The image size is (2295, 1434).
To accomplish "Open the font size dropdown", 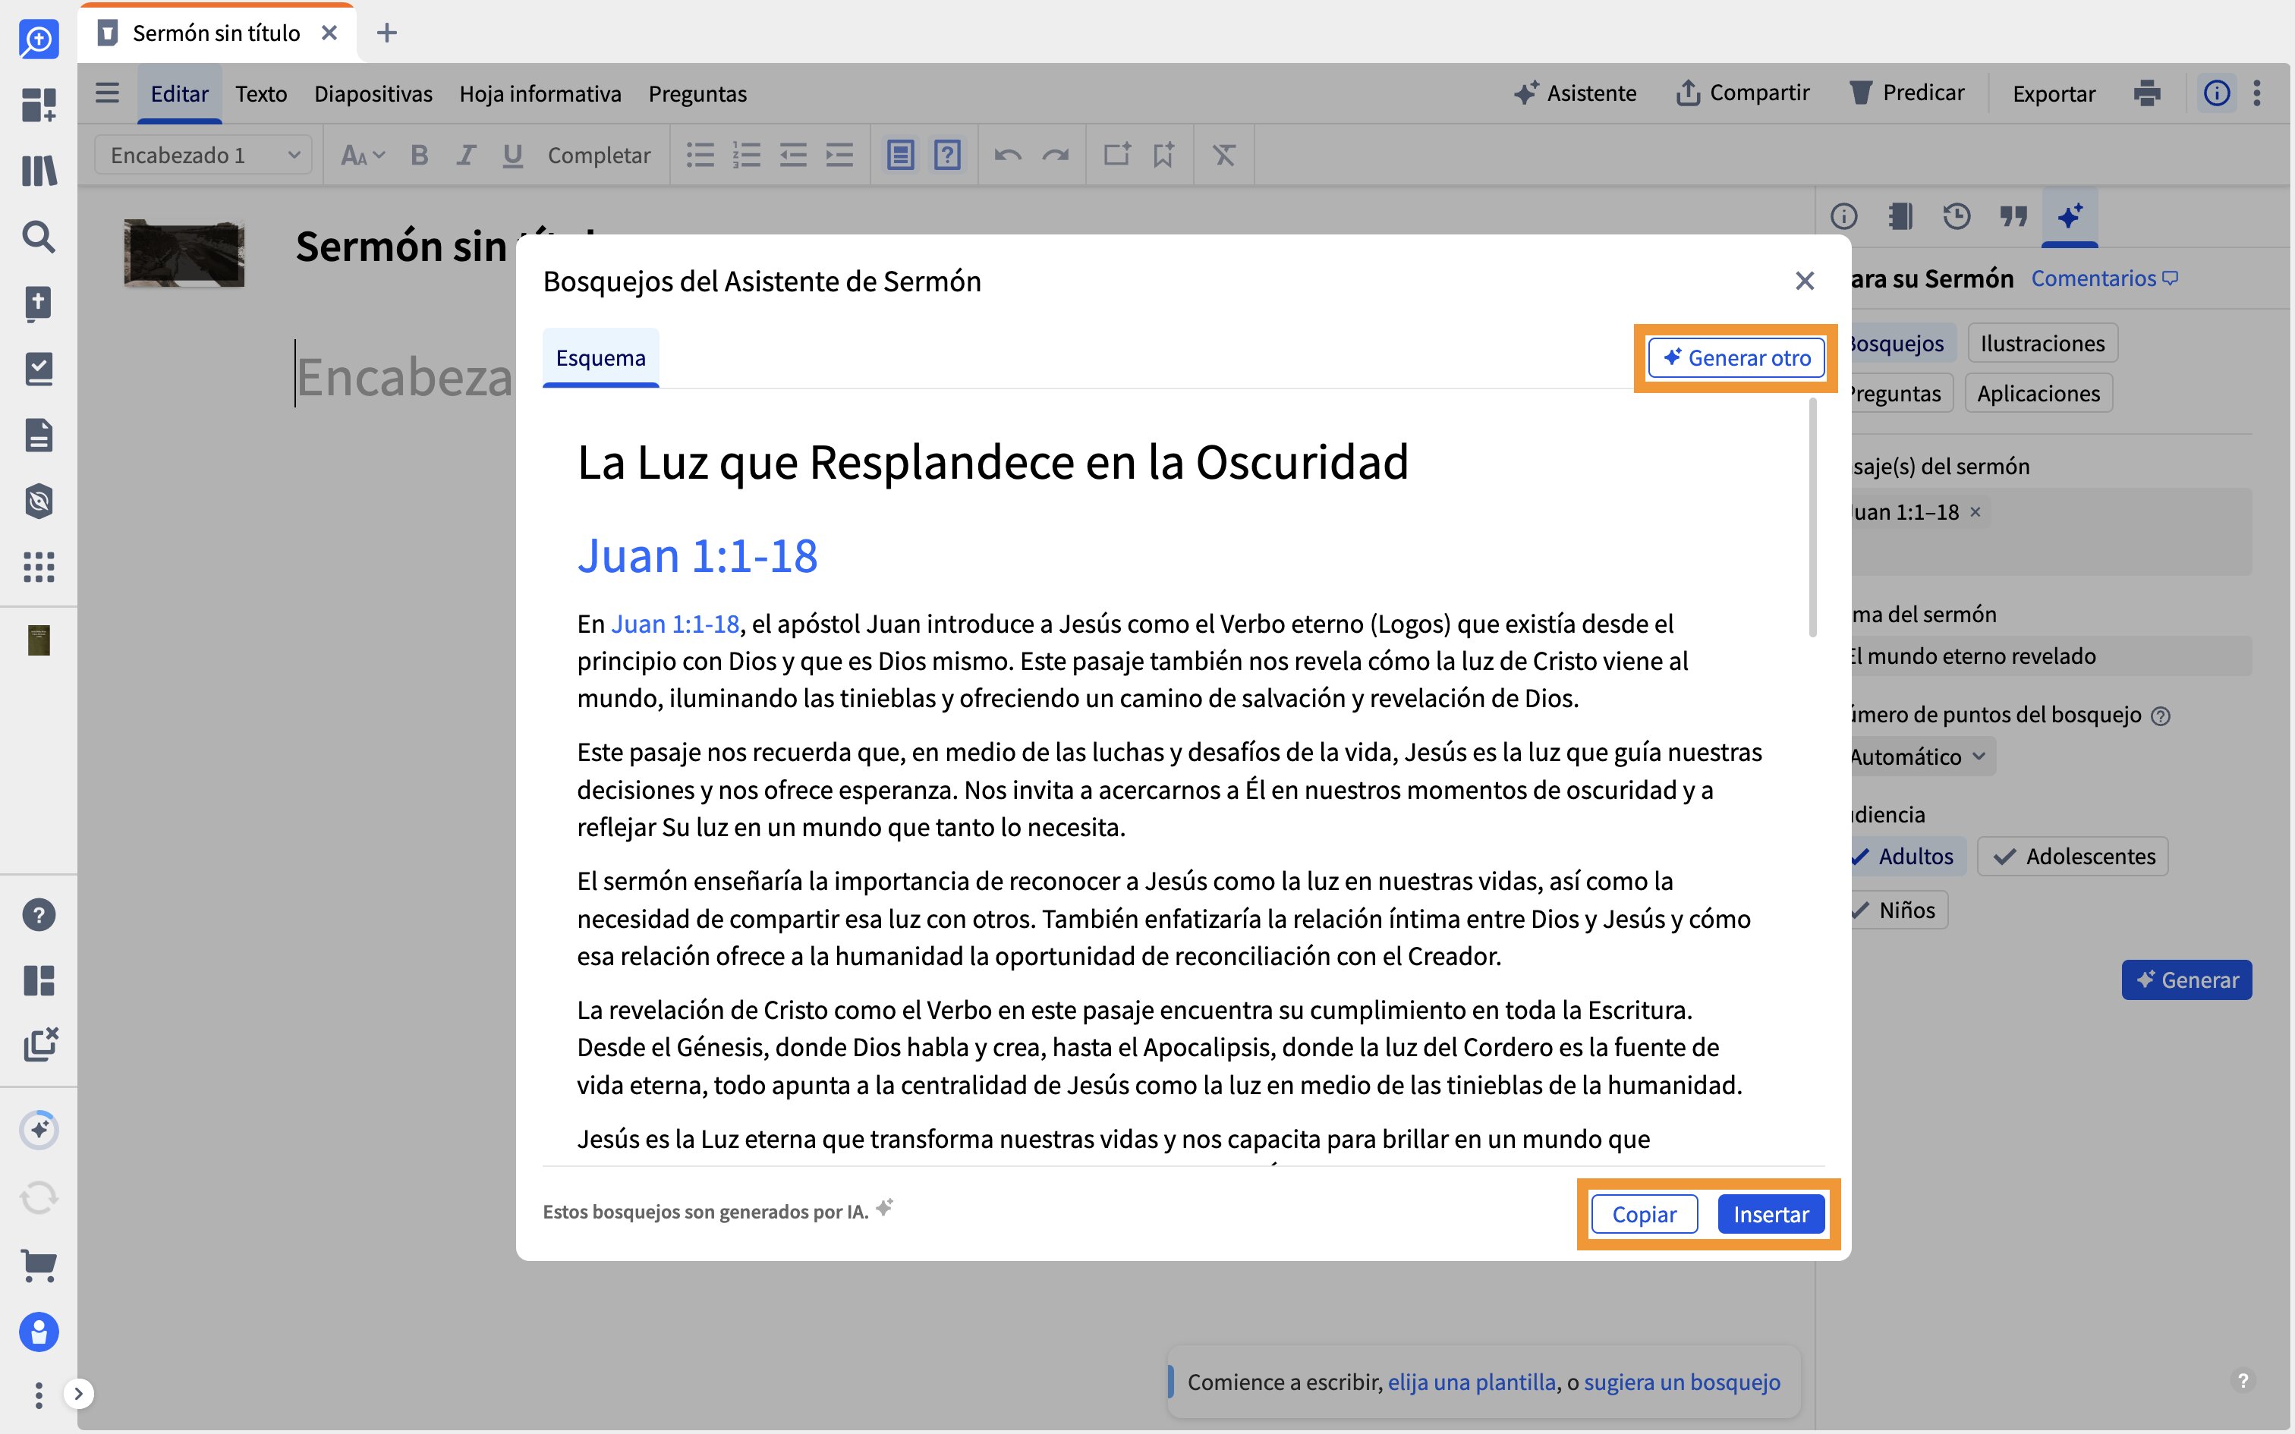I will click(362, 155).
